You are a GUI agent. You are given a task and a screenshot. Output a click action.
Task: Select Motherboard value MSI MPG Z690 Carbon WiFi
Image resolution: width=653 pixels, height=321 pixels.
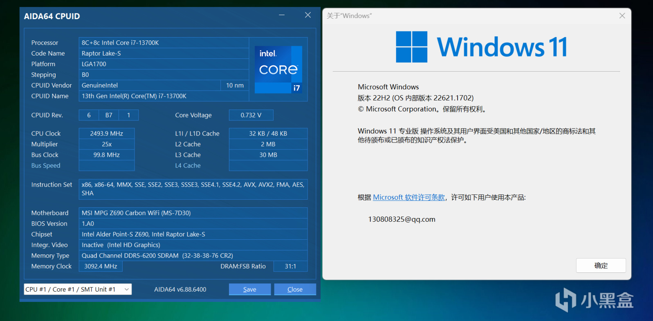coord(193,213)
